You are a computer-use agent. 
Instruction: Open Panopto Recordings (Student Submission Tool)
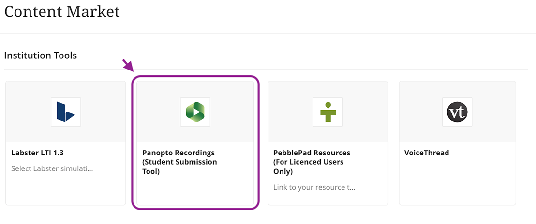coord(179,162)
